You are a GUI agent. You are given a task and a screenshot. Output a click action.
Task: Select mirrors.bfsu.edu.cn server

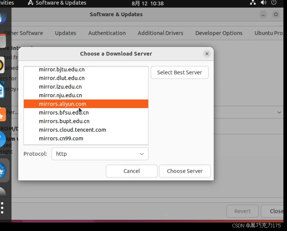(x=86, y=112)
